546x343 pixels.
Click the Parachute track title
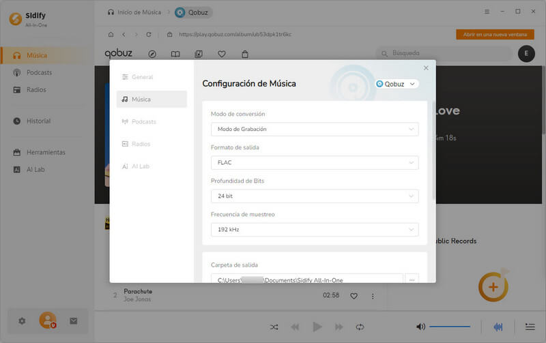(x=138, y=291)
